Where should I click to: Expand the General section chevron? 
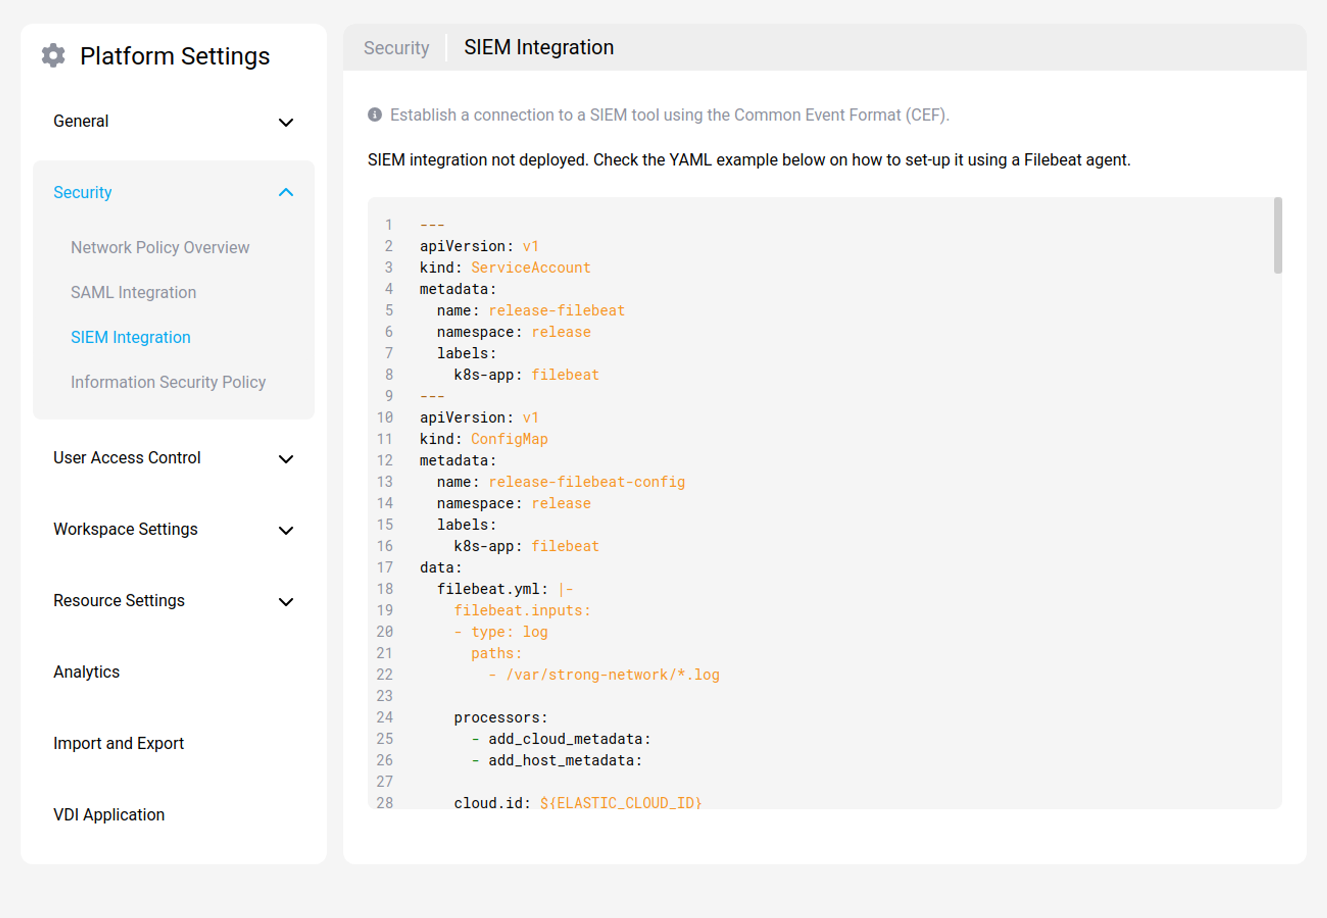coord(286,122)
